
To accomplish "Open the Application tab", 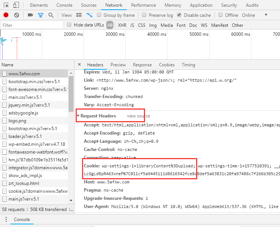I will pos(201,5).
